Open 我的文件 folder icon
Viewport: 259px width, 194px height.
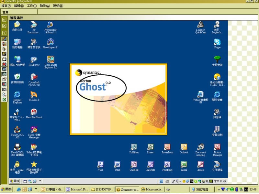tap(17, 26)
